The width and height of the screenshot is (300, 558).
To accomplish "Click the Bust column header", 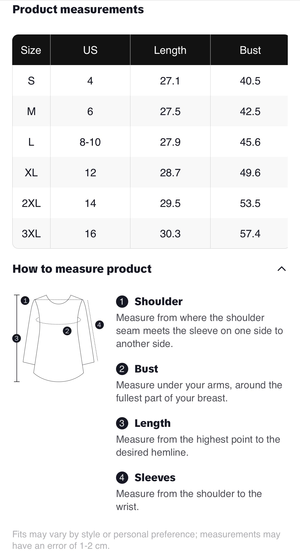I will click(x=250, y=50).
